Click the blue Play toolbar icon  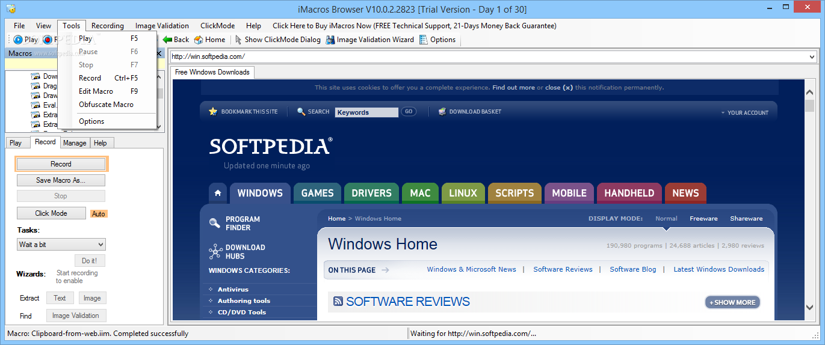tap(18, 40)
